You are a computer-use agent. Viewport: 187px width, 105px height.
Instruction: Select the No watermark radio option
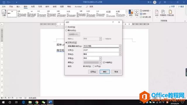(x=66, y=27)
